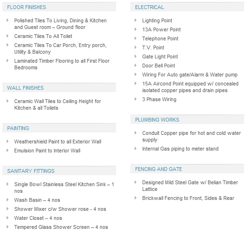247x236 pixels.
Task: Click the arrow bullet beside Internal Gas piping item
Action: coord(136,149)
